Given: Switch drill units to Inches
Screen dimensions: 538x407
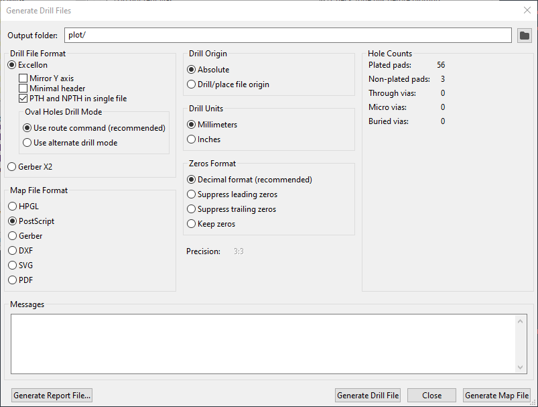Looking at the screenshot, I should tap(192, 139).
